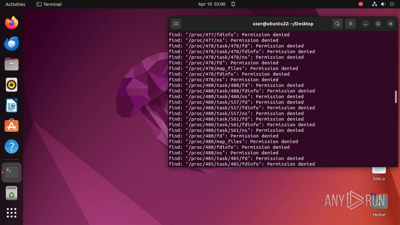Image resolution: width=400 pixels, height=225 pixels.
Task: Open the network status icon
Action: pyautogui.click(x=374, y=4)
